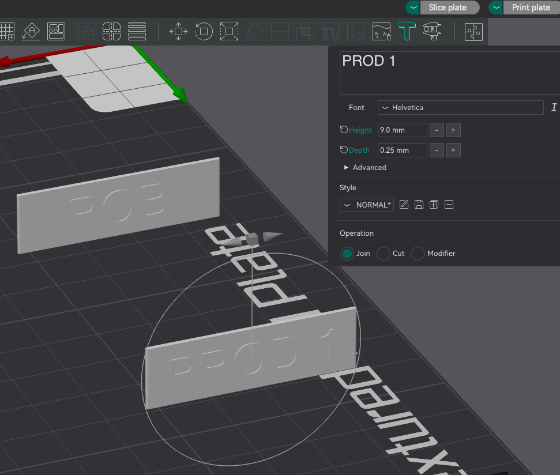Open the Helvetica font dropdown
The width and height of the screenshot is (560, 475).
(x=460, y=107)
